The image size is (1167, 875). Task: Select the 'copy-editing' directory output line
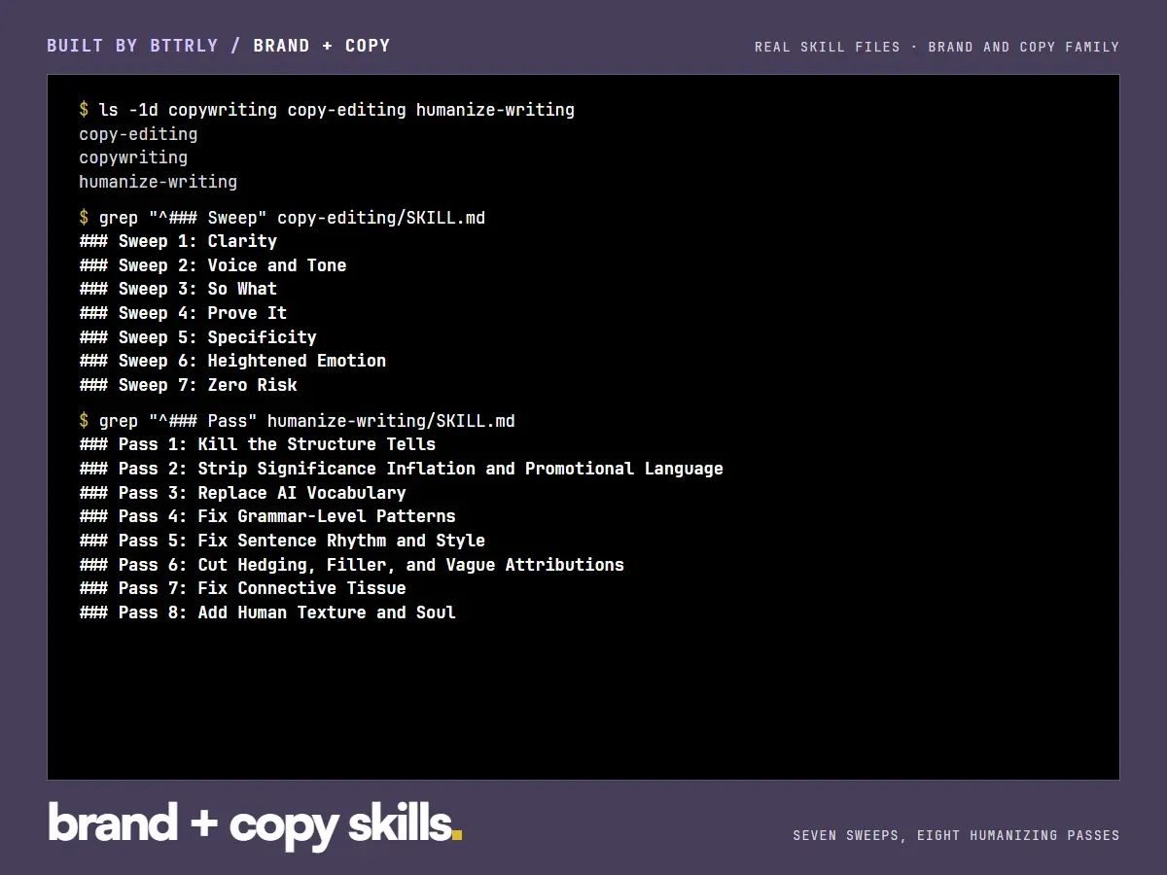[138, 134]
